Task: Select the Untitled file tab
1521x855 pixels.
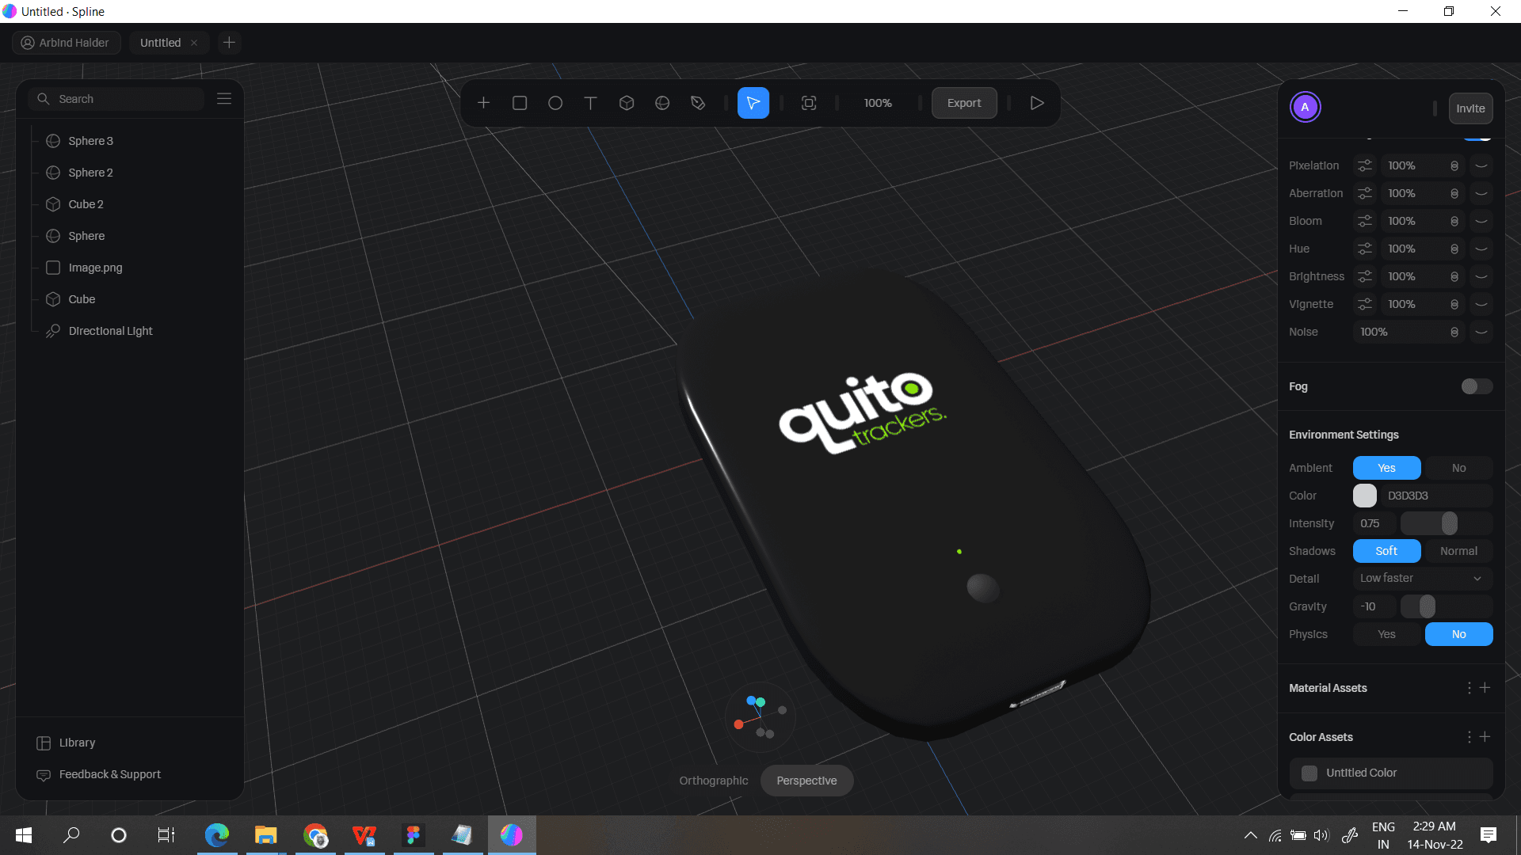Action: (160, 43)
